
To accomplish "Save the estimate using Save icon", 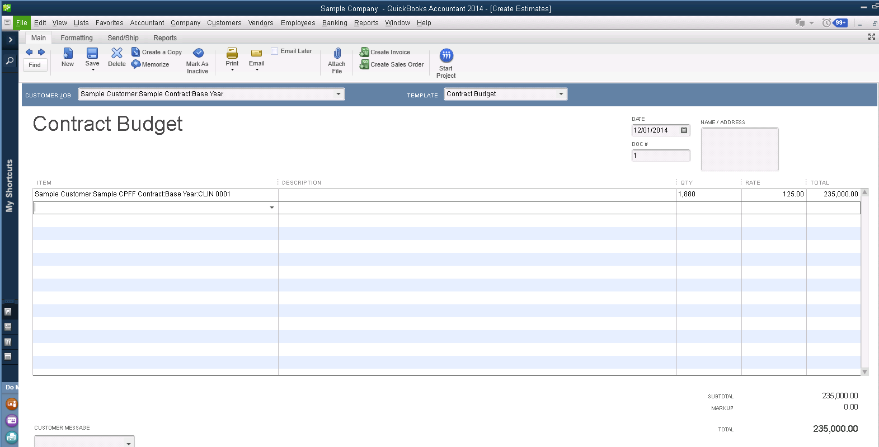I will [x=92, y=53].
